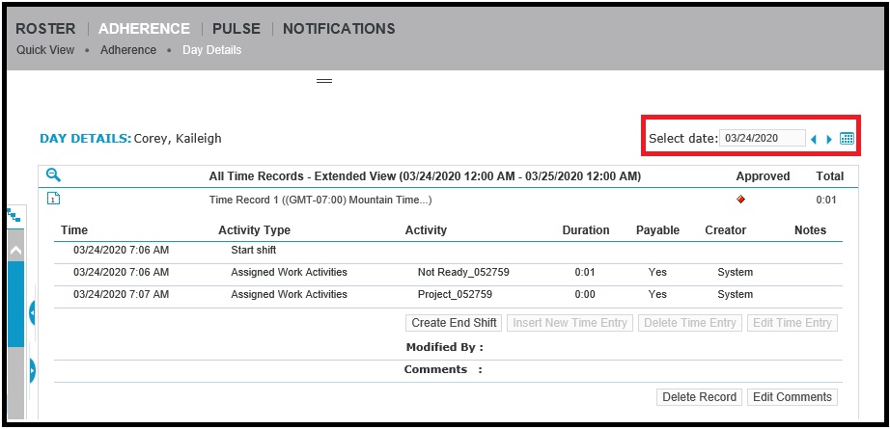Click the hierarchy tree icon on left edge
Image resolution: width=890 pixels, height=429 pixels.
14,215
